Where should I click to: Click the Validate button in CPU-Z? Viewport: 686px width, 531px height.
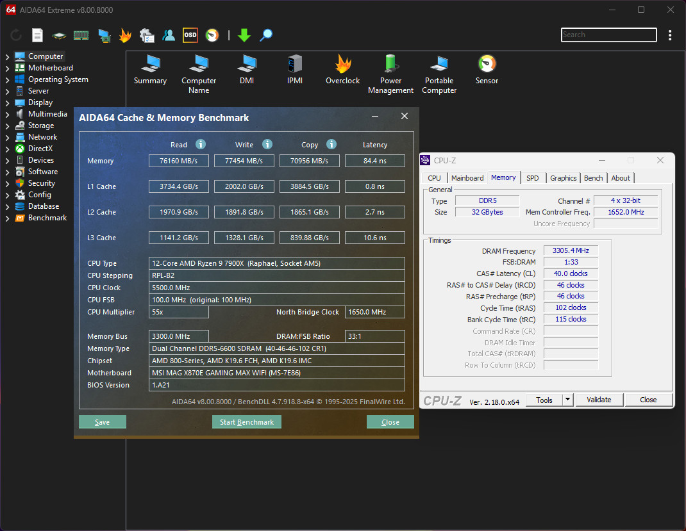599,400
